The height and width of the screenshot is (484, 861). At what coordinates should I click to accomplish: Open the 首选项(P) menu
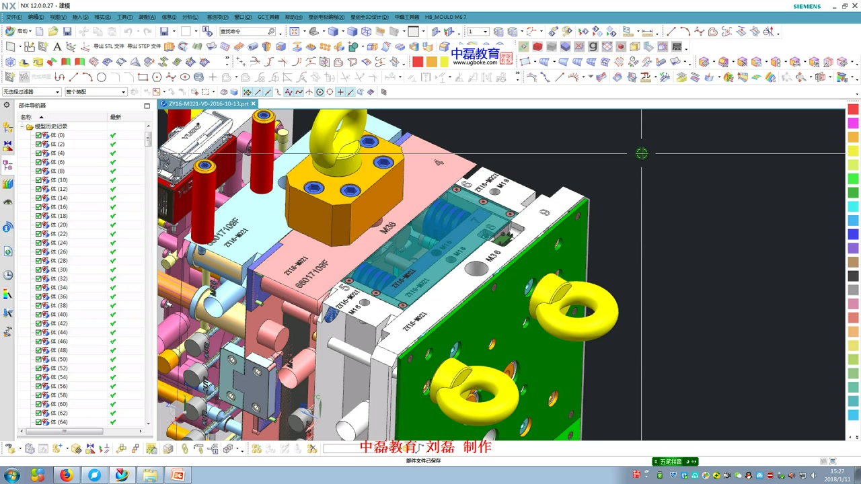point(217,17)
